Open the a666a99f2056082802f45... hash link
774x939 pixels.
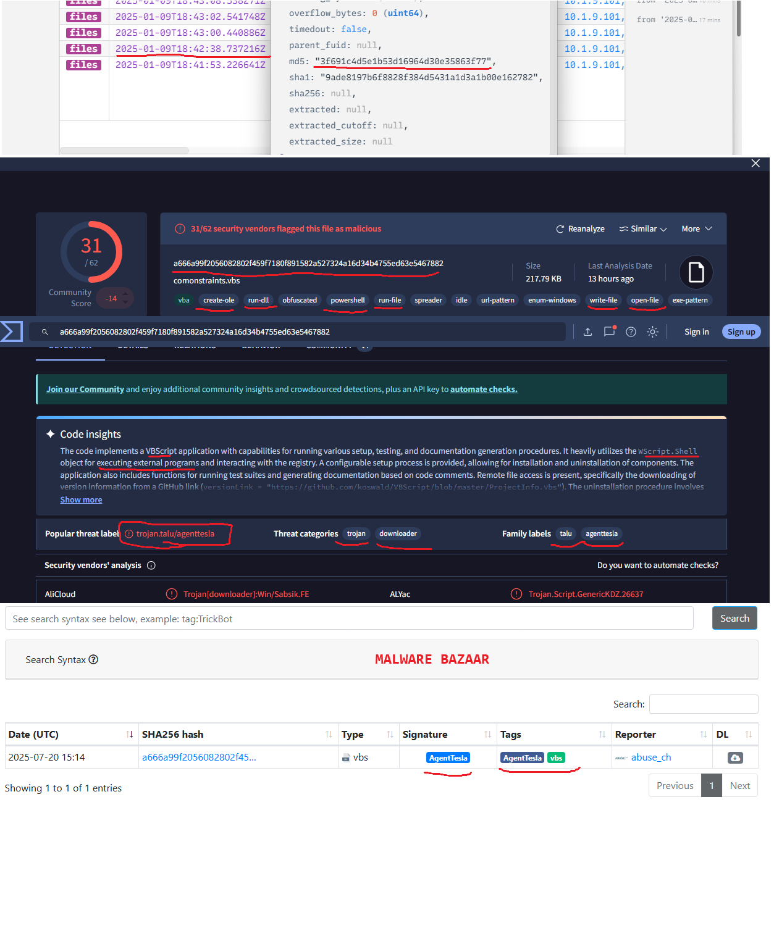pyautogui.click(x=199, y=757)
